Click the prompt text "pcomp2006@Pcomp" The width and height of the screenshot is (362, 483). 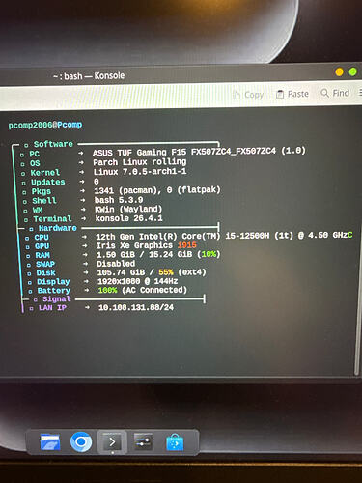(x=45, y=125)
